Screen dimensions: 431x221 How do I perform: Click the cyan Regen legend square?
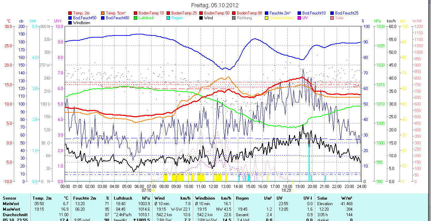pos(168,18)
